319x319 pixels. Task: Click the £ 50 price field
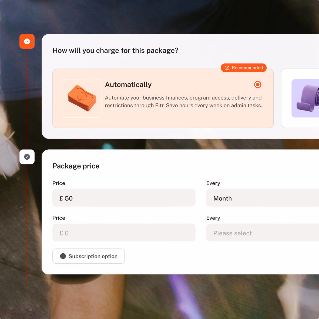[x=124, y=198]
